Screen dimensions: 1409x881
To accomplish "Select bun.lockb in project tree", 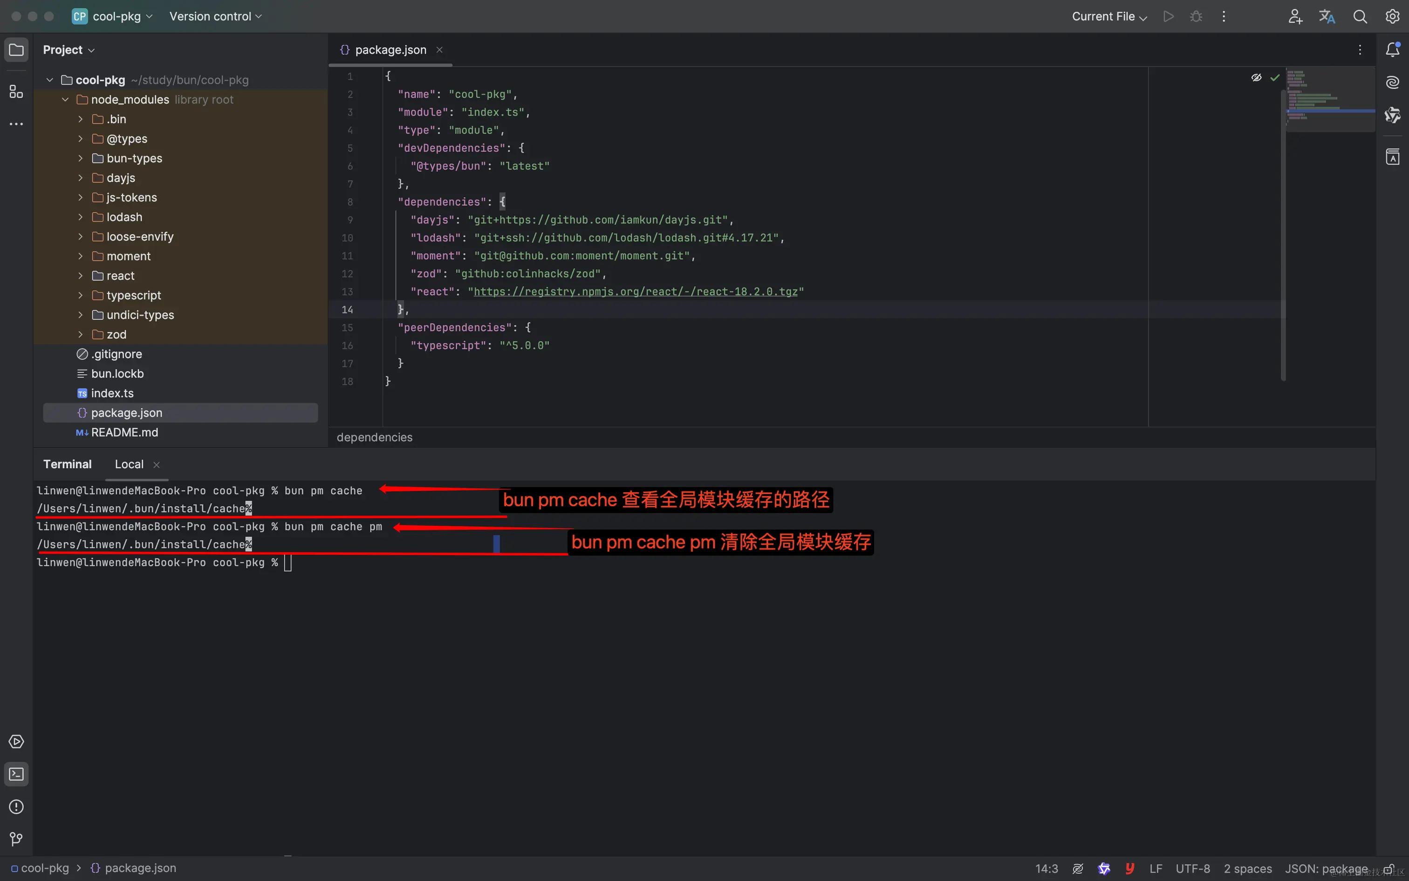I will tap(117, 373).
